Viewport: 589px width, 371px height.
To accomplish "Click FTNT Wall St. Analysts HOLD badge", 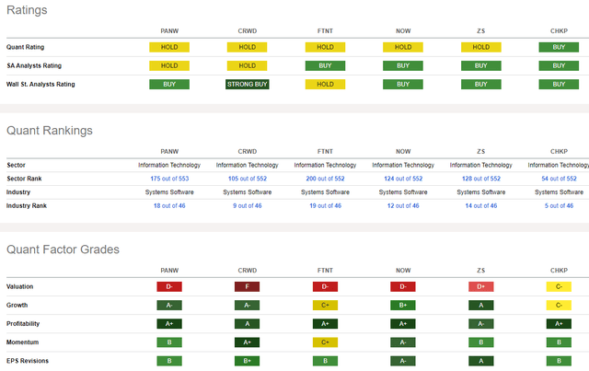I will click(x=325, y=84).
